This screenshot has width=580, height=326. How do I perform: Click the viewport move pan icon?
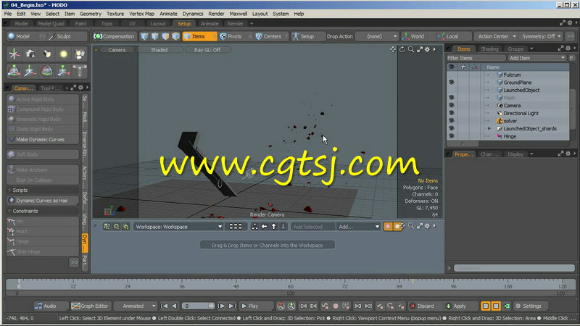tap(393, 49)
